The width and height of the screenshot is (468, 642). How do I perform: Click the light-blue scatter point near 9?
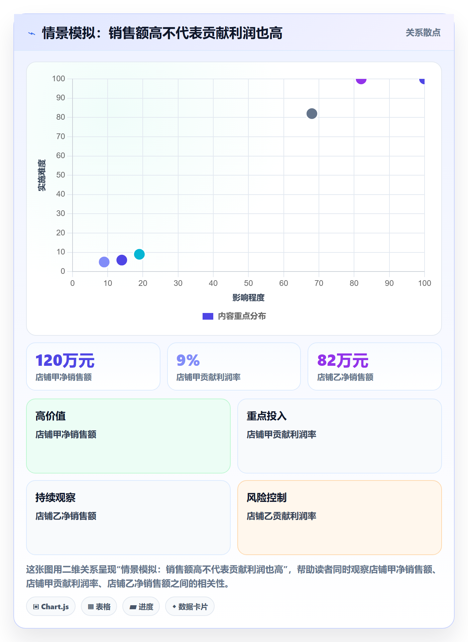[x=104, y=262]
